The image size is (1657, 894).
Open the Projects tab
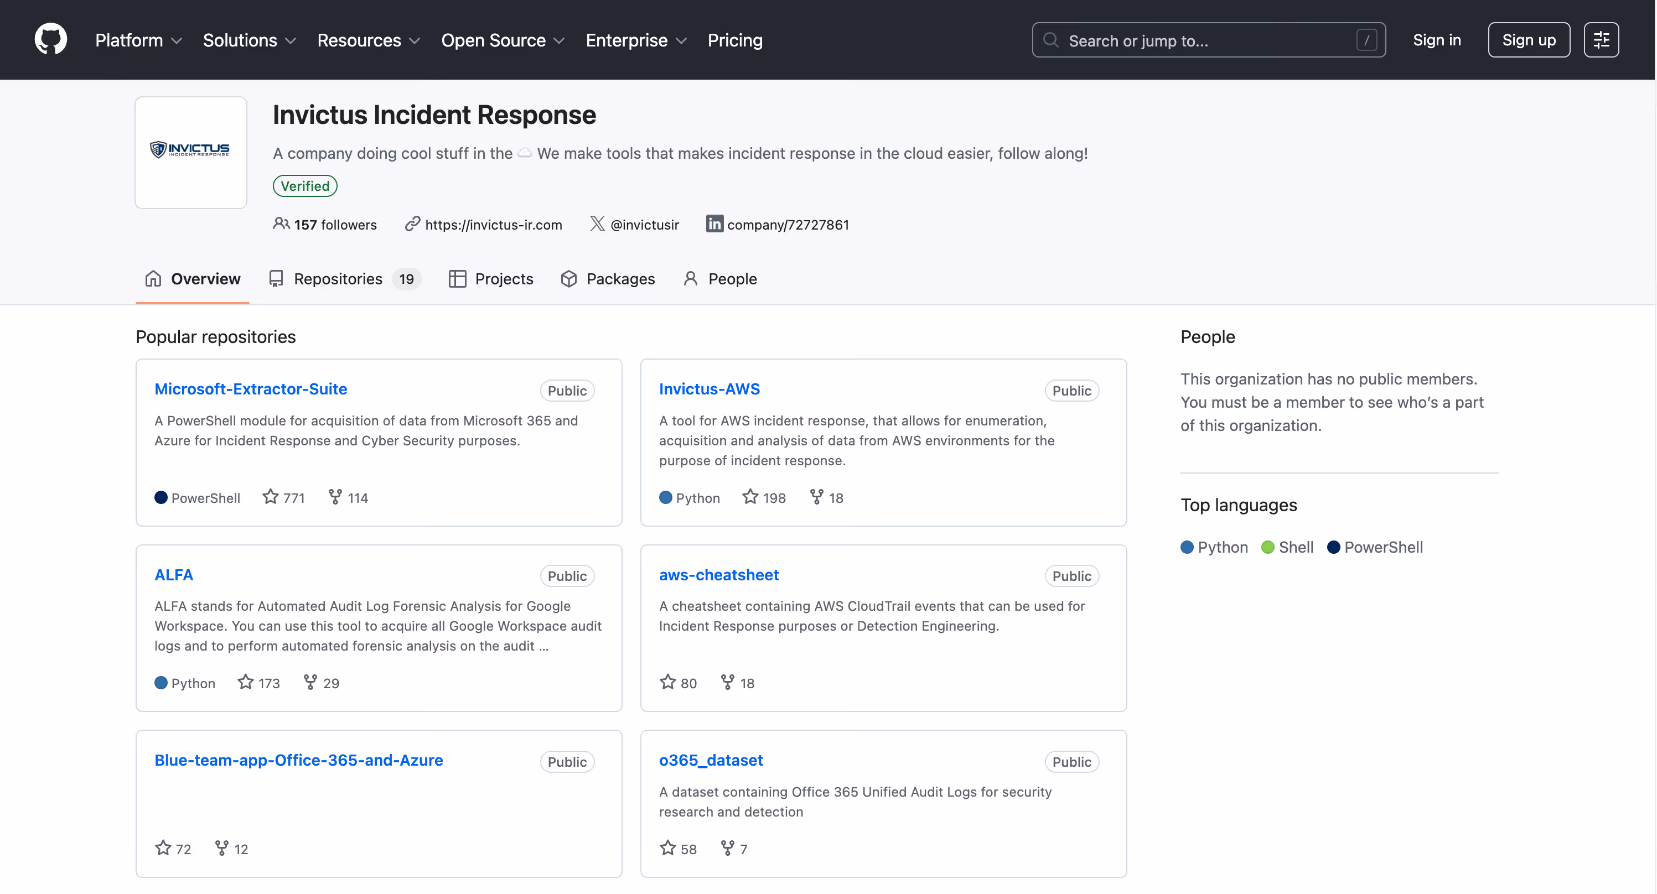click(x=491, y=278)
